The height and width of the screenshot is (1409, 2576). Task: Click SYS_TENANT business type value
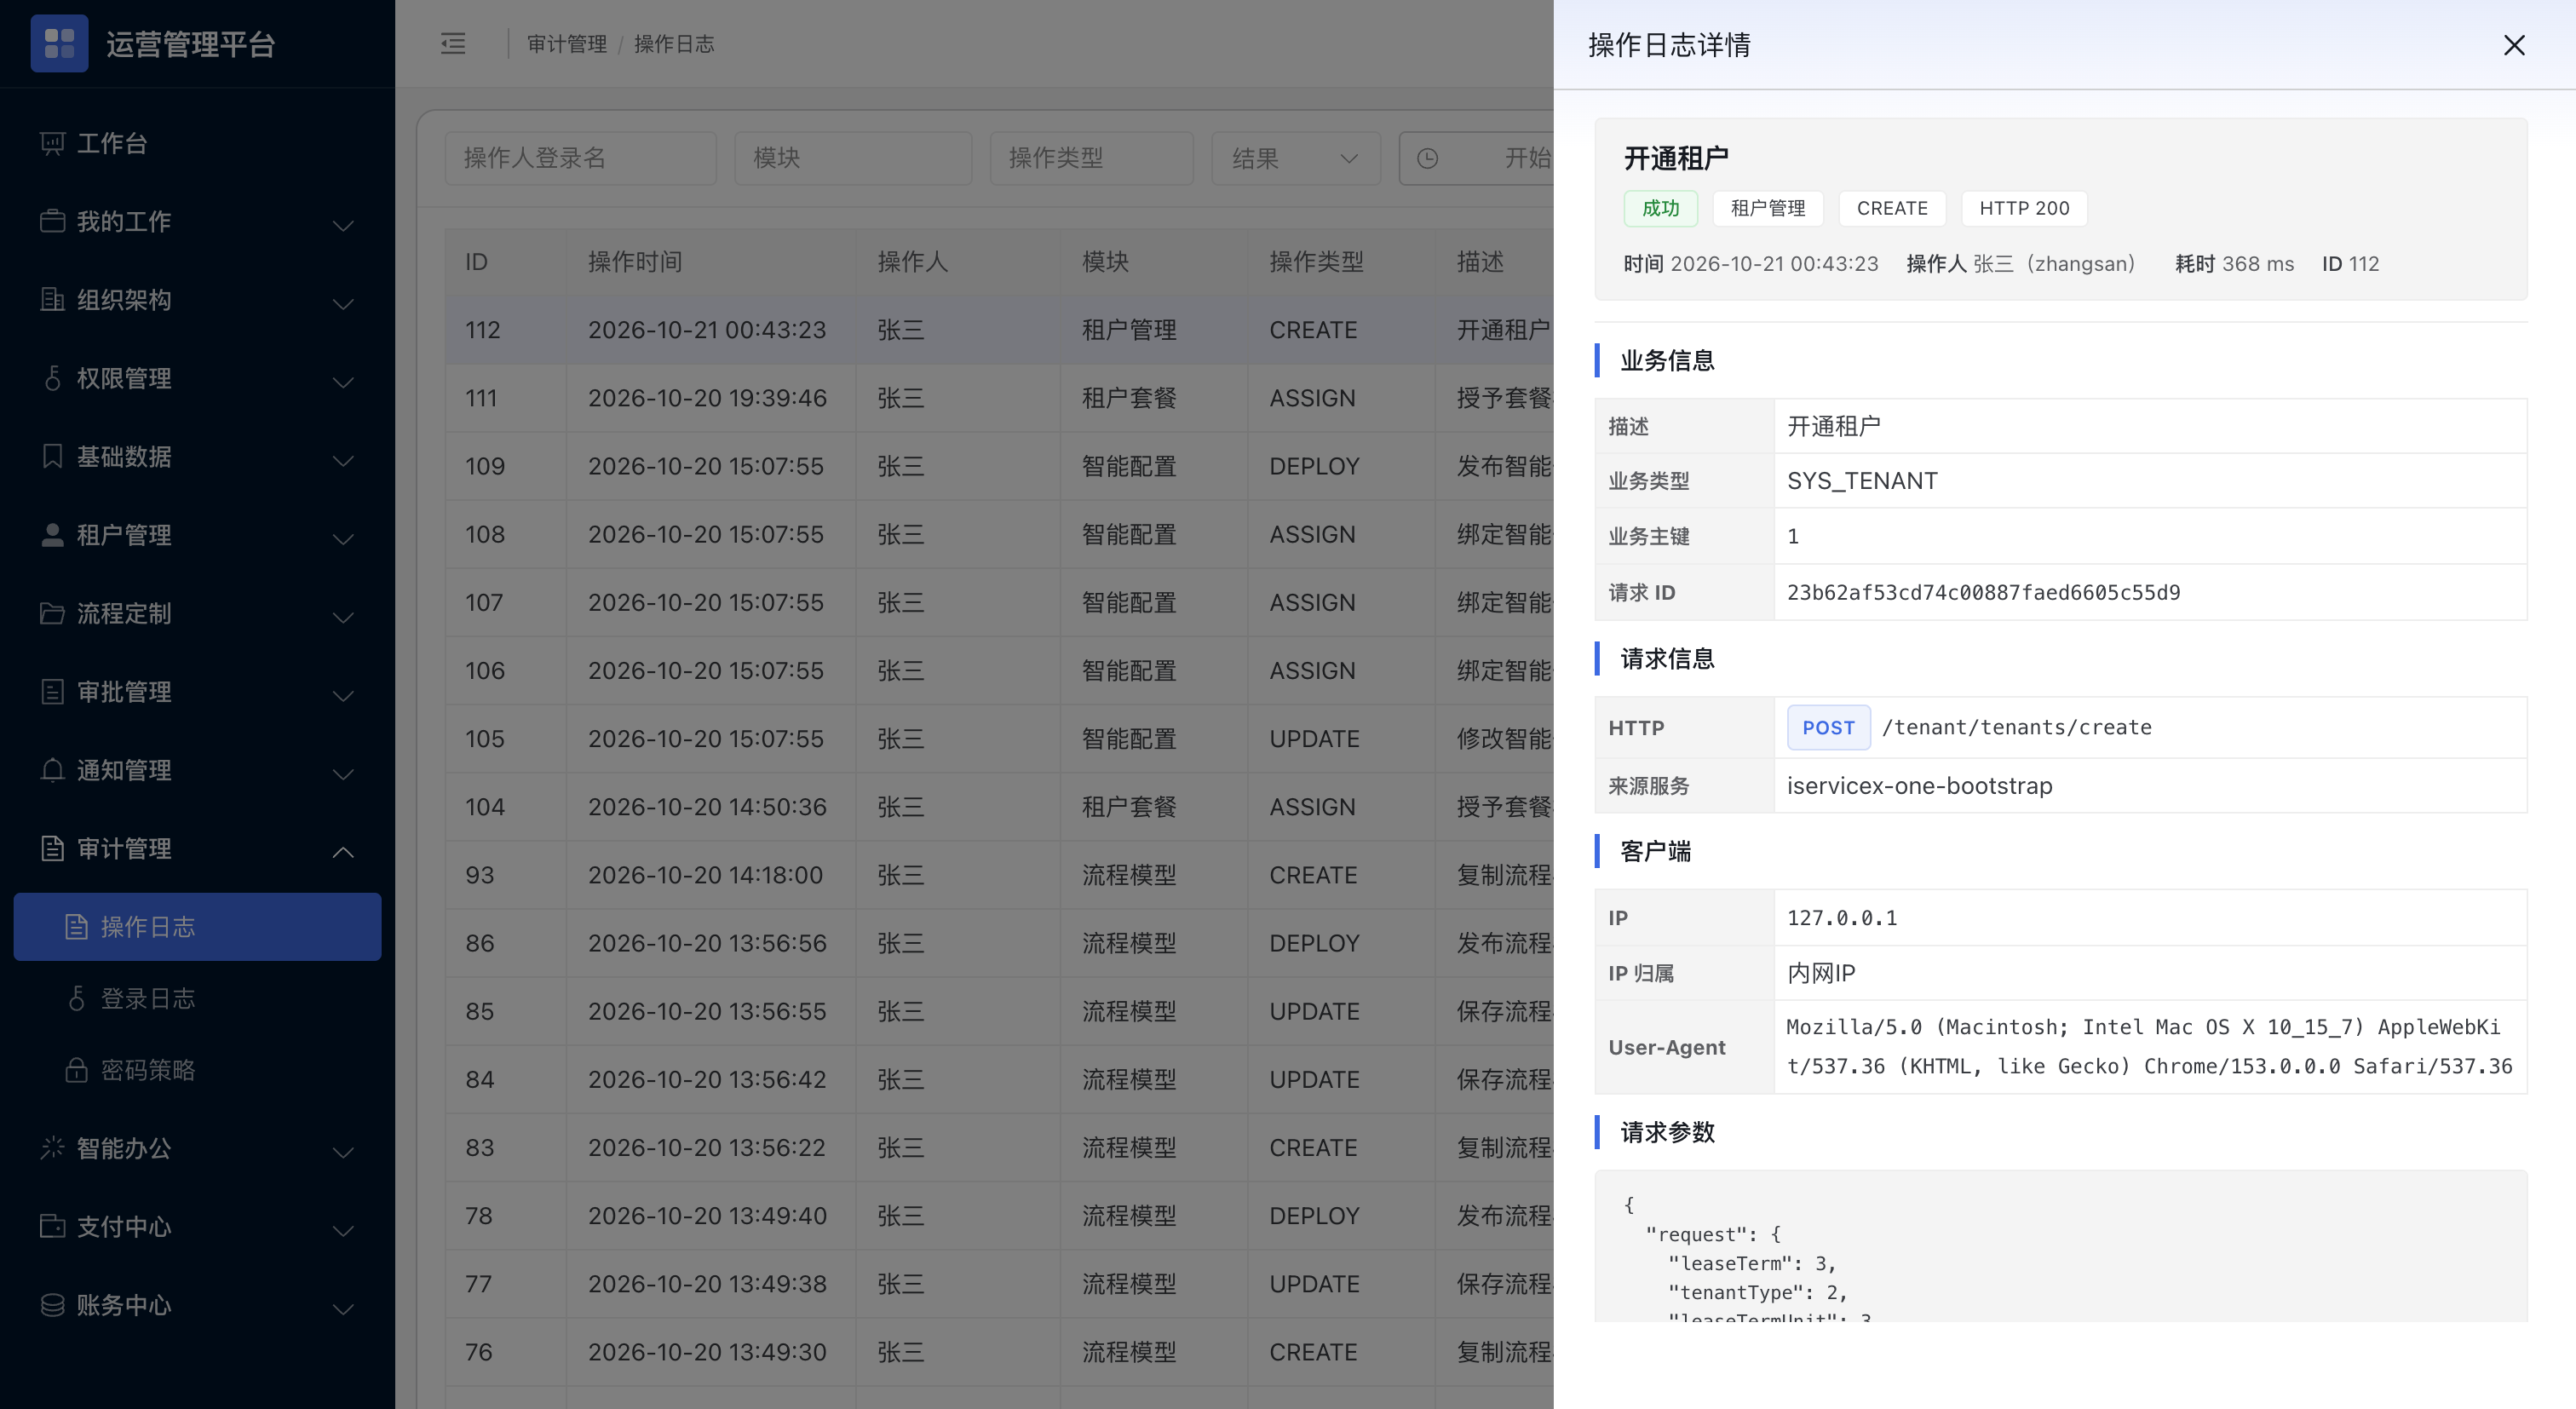[1861, 481]
